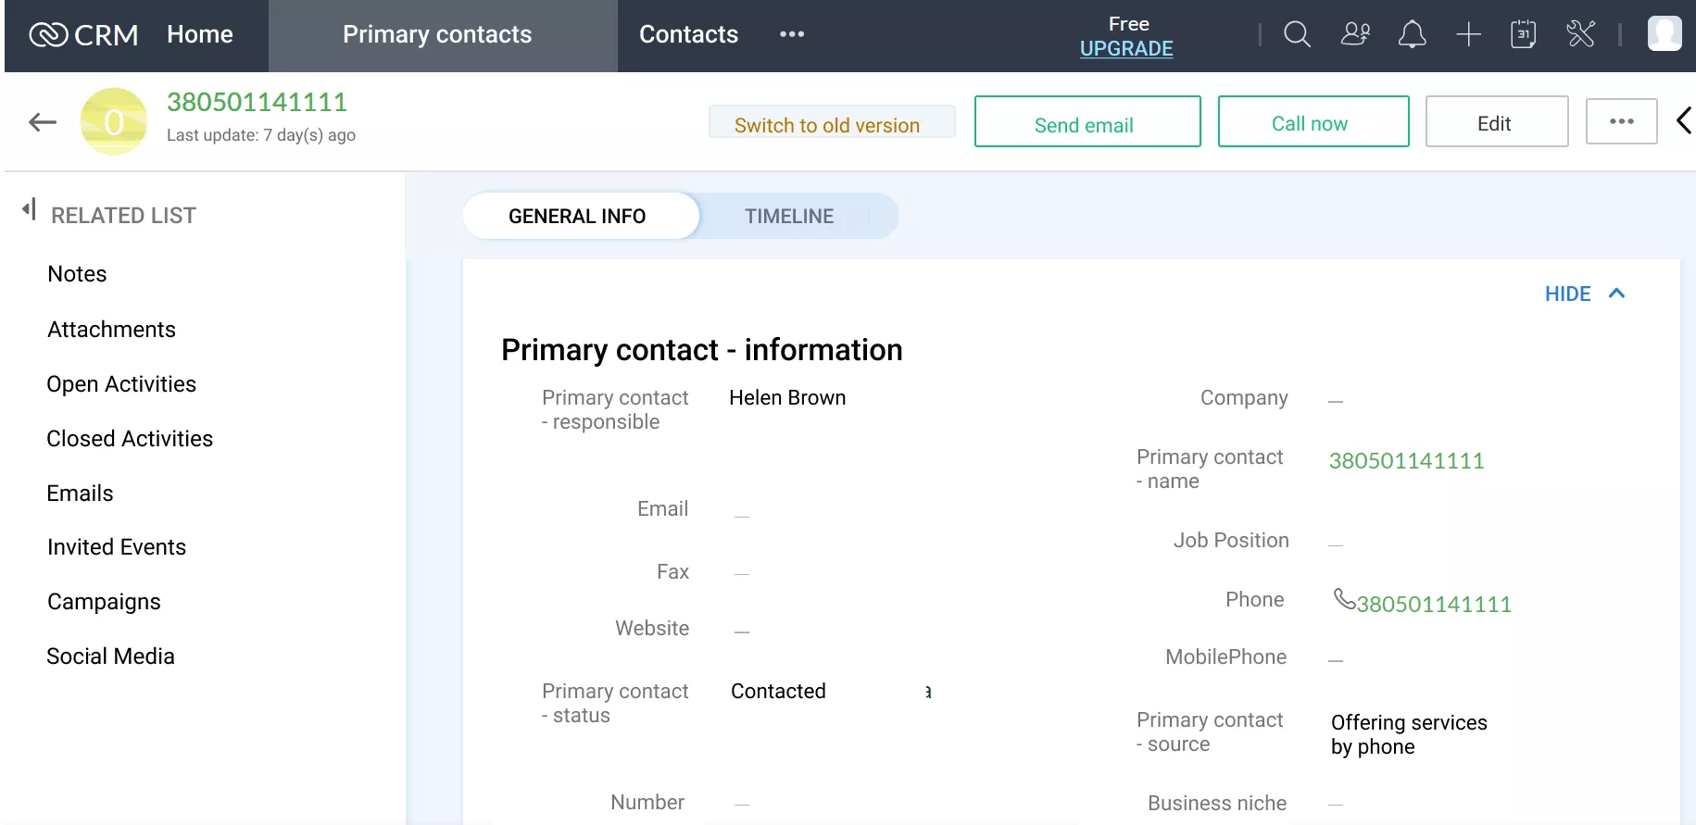Click Primary contact name value 380501141111

1406,461
